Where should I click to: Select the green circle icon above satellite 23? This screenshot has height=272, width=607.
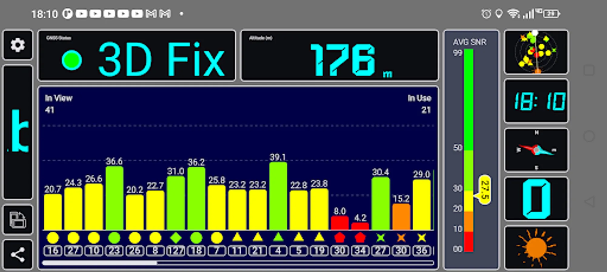click(114, 238)
